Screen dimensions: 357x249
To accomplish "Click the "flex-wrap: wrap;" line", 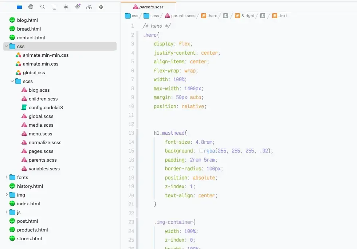I will point(176,71).
